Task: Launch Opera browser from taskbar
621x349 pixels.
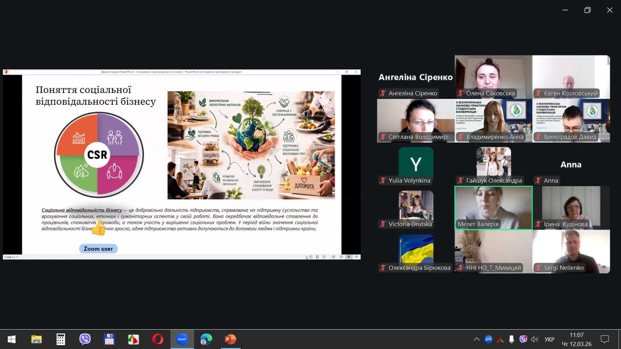Action: 158,339
